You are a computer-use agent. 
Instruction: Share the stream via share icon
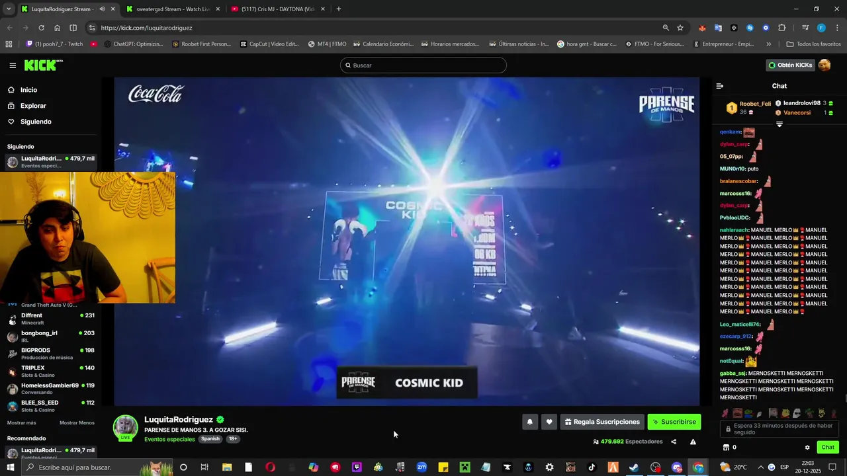coord(674,442)
